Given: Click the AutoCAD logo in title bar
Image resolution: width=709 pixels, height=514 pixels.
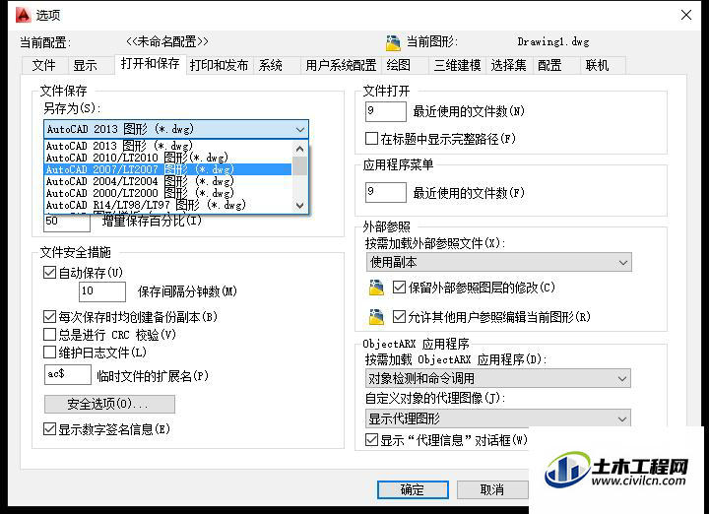Looking at the screenshot, I should point(23,15).
